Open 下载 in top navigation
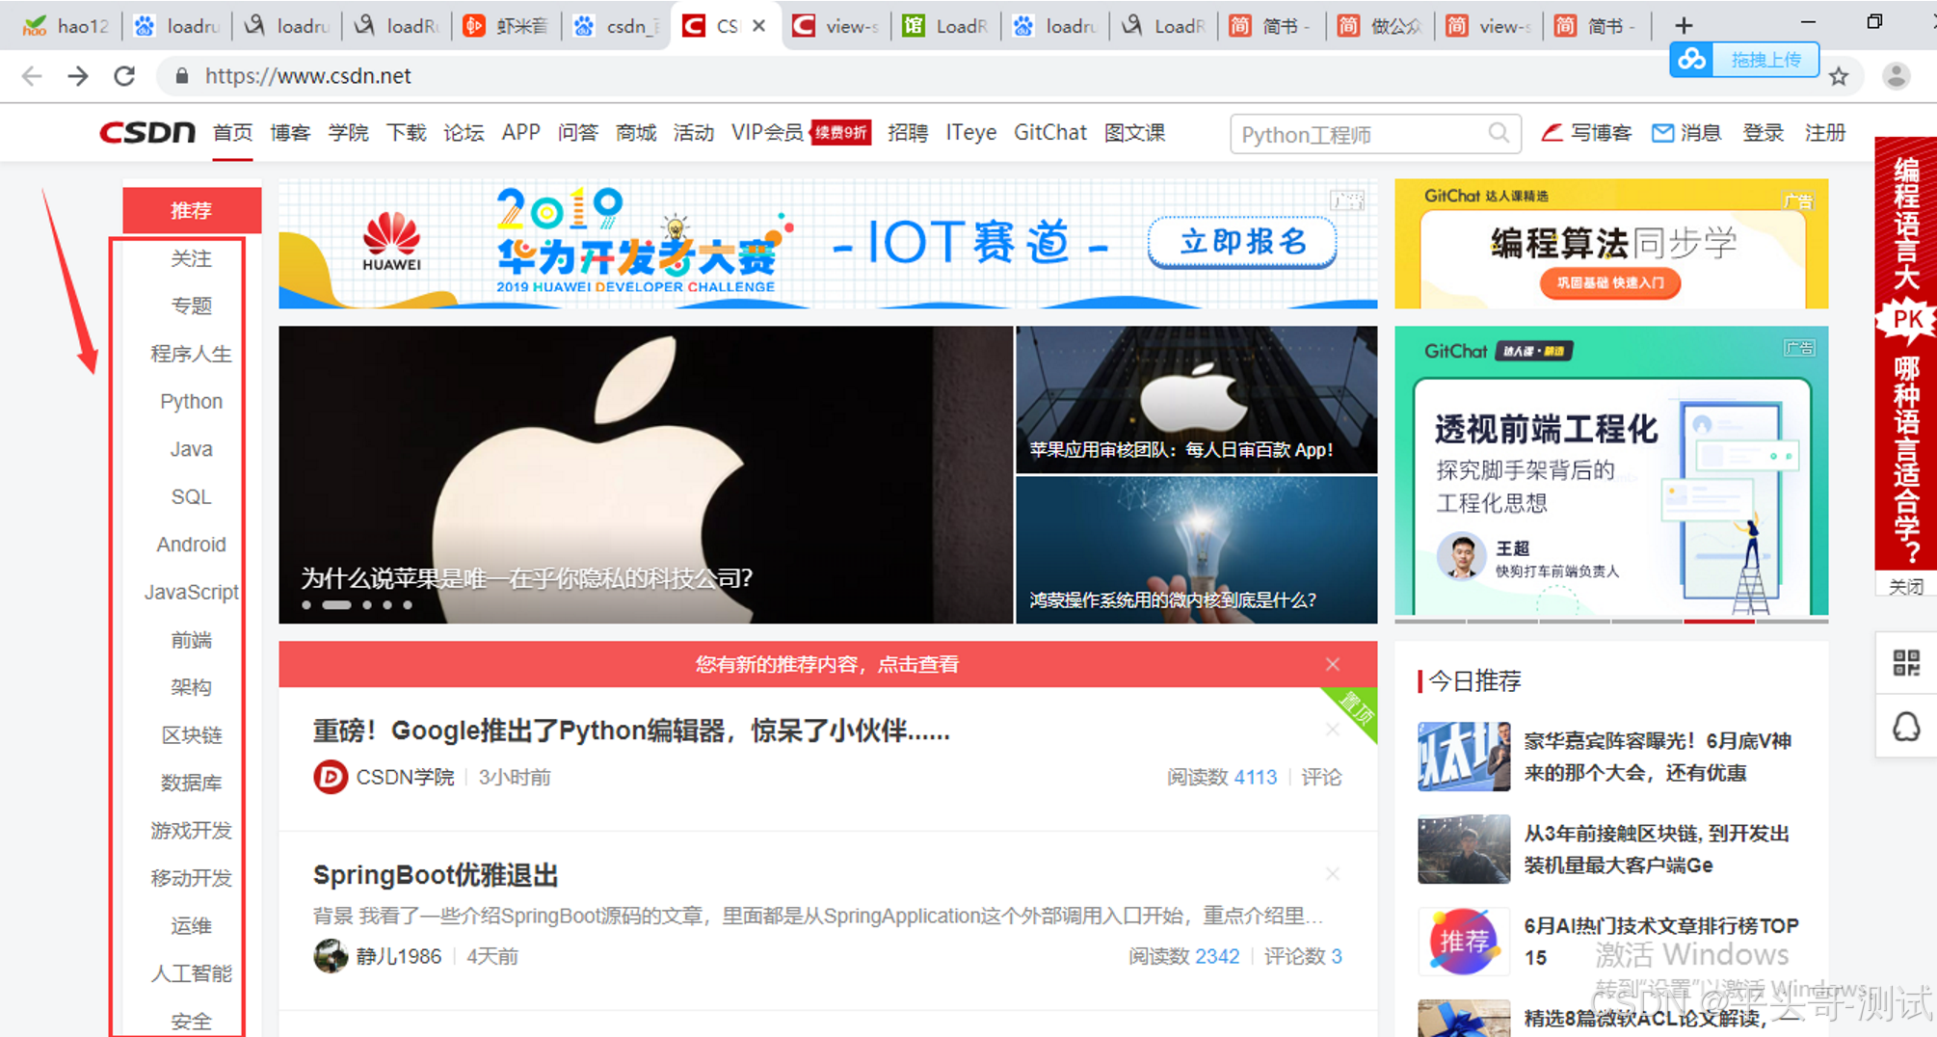Image resolution: width=1937 pixels, height=1037 pixels. pos(406,133)
